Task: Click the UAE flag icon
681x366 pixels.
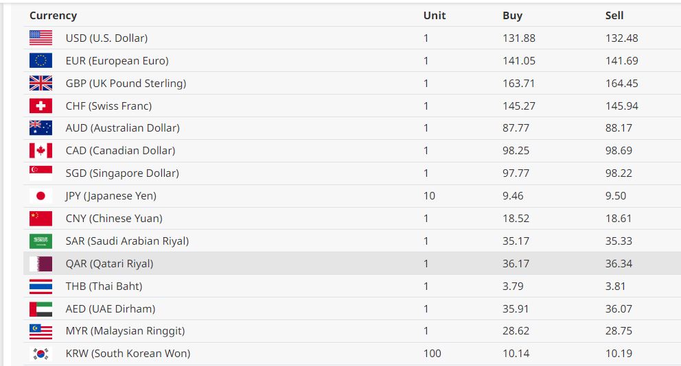Action: tap(41, 309)
